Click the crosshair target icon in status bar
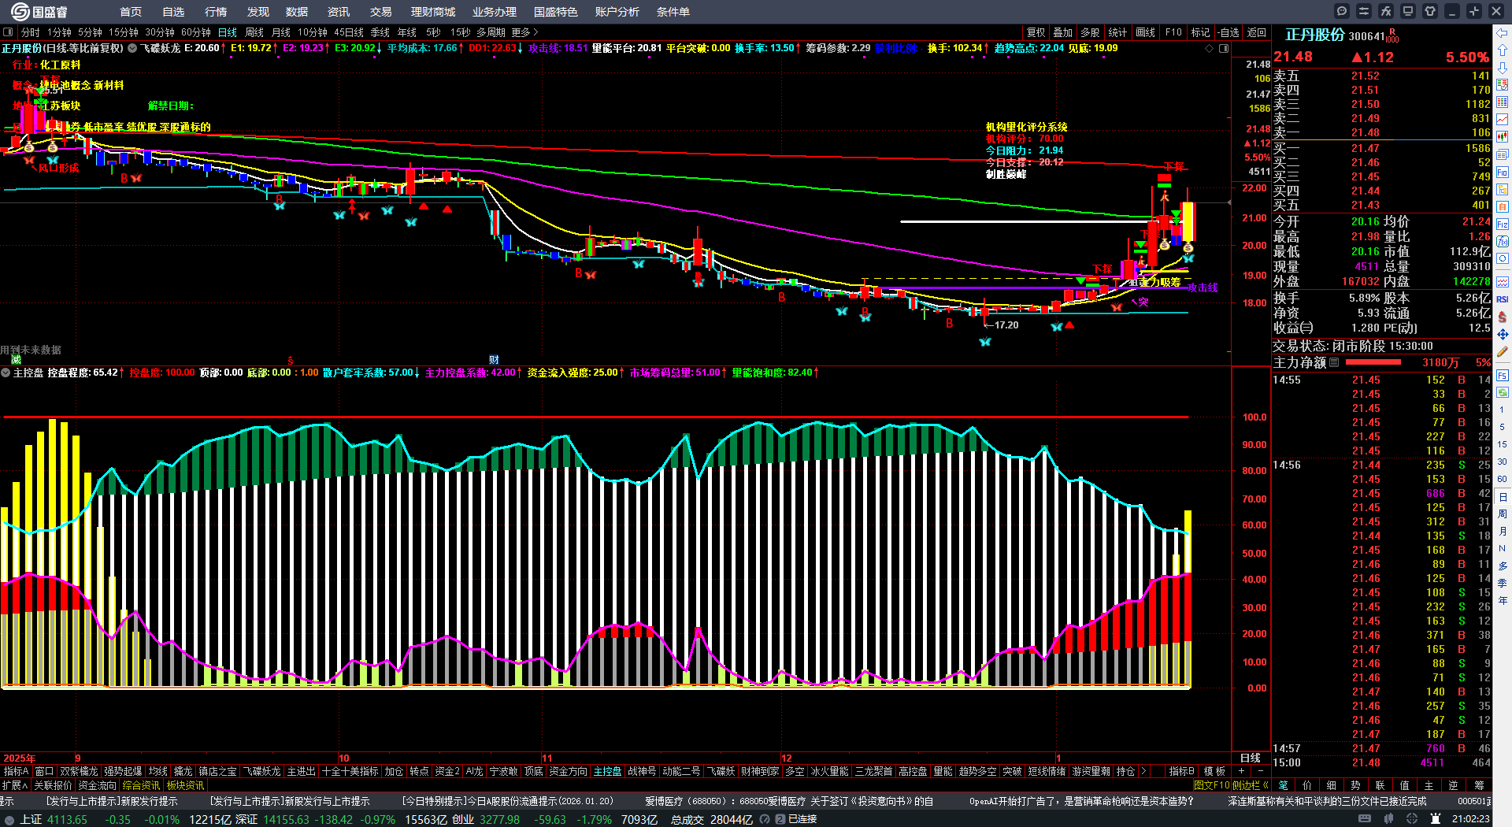This screenshot has width=1512, height=827. click(x=1412, y=819)
